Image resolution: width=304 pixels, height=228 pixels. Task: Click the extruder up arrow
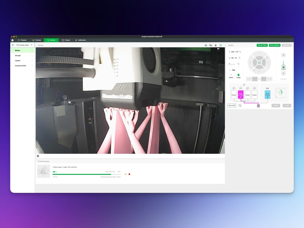point(284,55)
